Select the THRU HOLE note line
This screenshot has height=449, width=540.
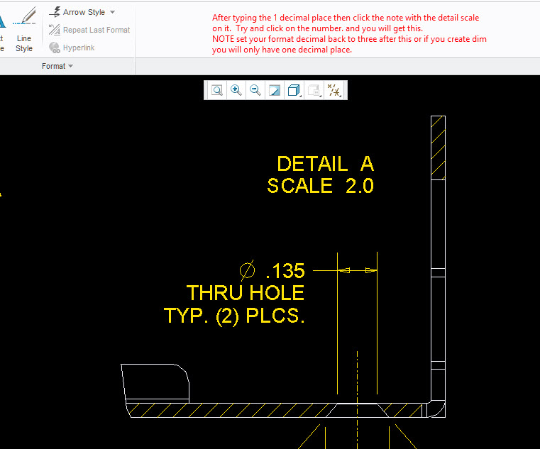(x=246, y=293)
